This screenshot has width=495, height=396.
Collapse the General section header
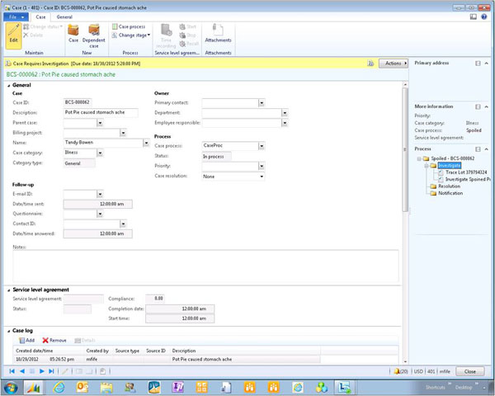pyautogui.click(x=10, y=85)
